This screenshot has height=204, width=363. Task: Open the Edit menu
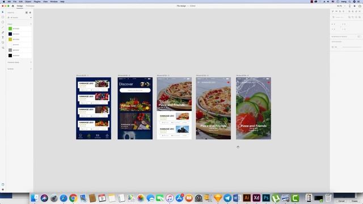click(x=20, y=1)
